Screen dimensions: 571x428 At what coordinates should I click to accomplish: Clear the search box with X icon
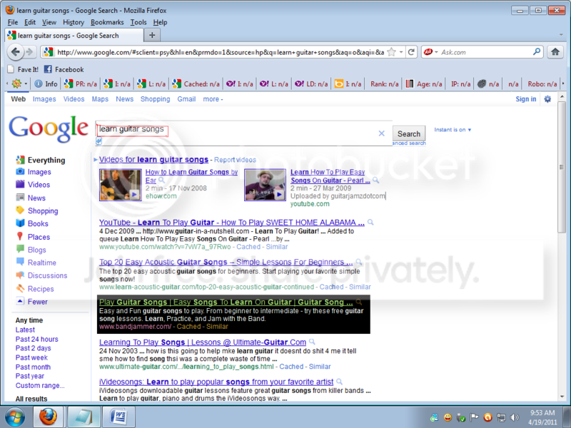381,133
